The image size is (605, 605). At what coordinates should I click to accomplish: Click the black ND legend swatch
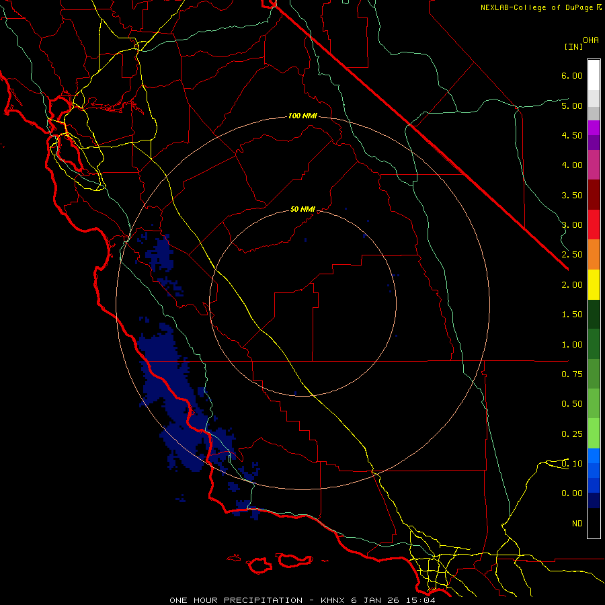click(594, 523)
